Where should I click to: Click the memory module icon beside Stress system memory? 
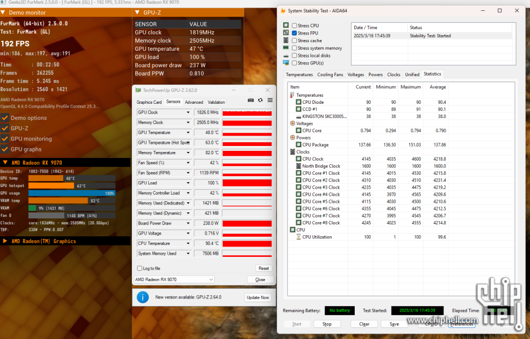click(x=286, y=48)
